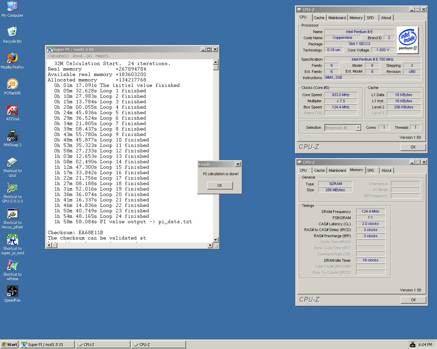This screenshot has width=437, height=349.
Task: Click the memory Type SDRAM field
Action: [x=335, y=184]
